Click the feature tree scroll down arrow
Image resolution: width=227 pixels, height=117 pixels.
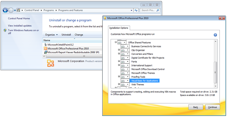(215, 86)
